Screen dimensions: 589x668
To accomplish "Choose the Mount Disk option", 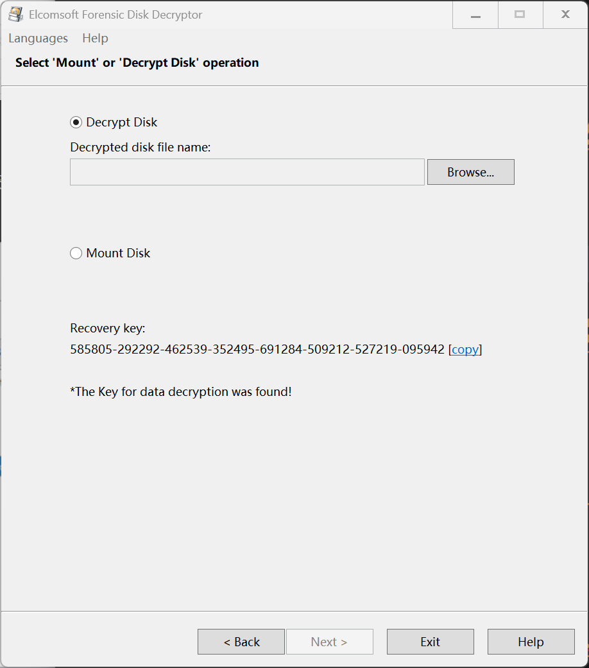I will [76, 253].
